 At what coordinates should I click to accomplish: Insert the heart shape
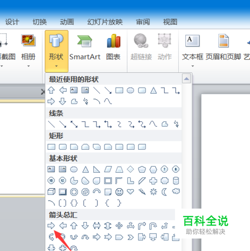130,192
